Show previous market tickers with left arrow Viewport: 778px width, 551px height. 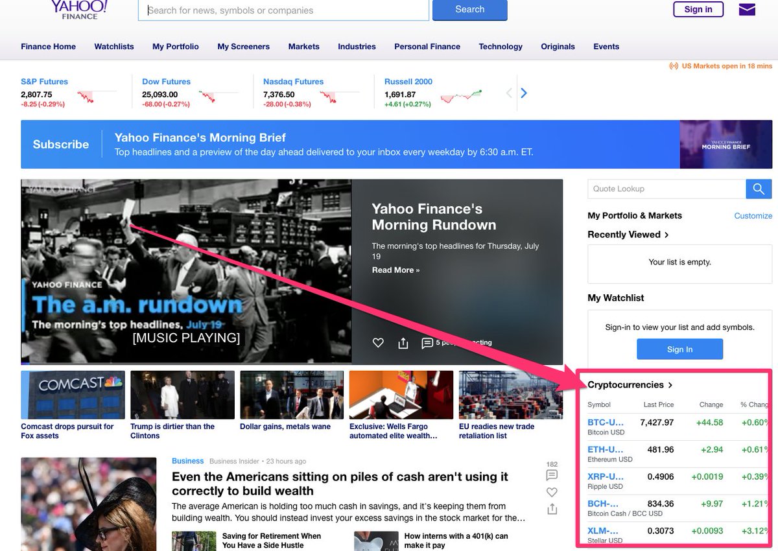pyautogui.click(x=509, y=93)
